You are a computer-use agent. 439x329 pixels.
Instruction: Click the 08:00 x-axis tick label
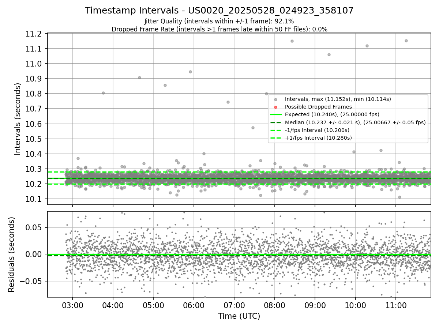point(274,305)
